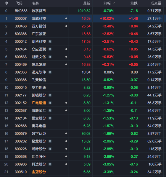166x177 pixels.
Task: Click the -3.39% change value
Action: pos(108,172)
